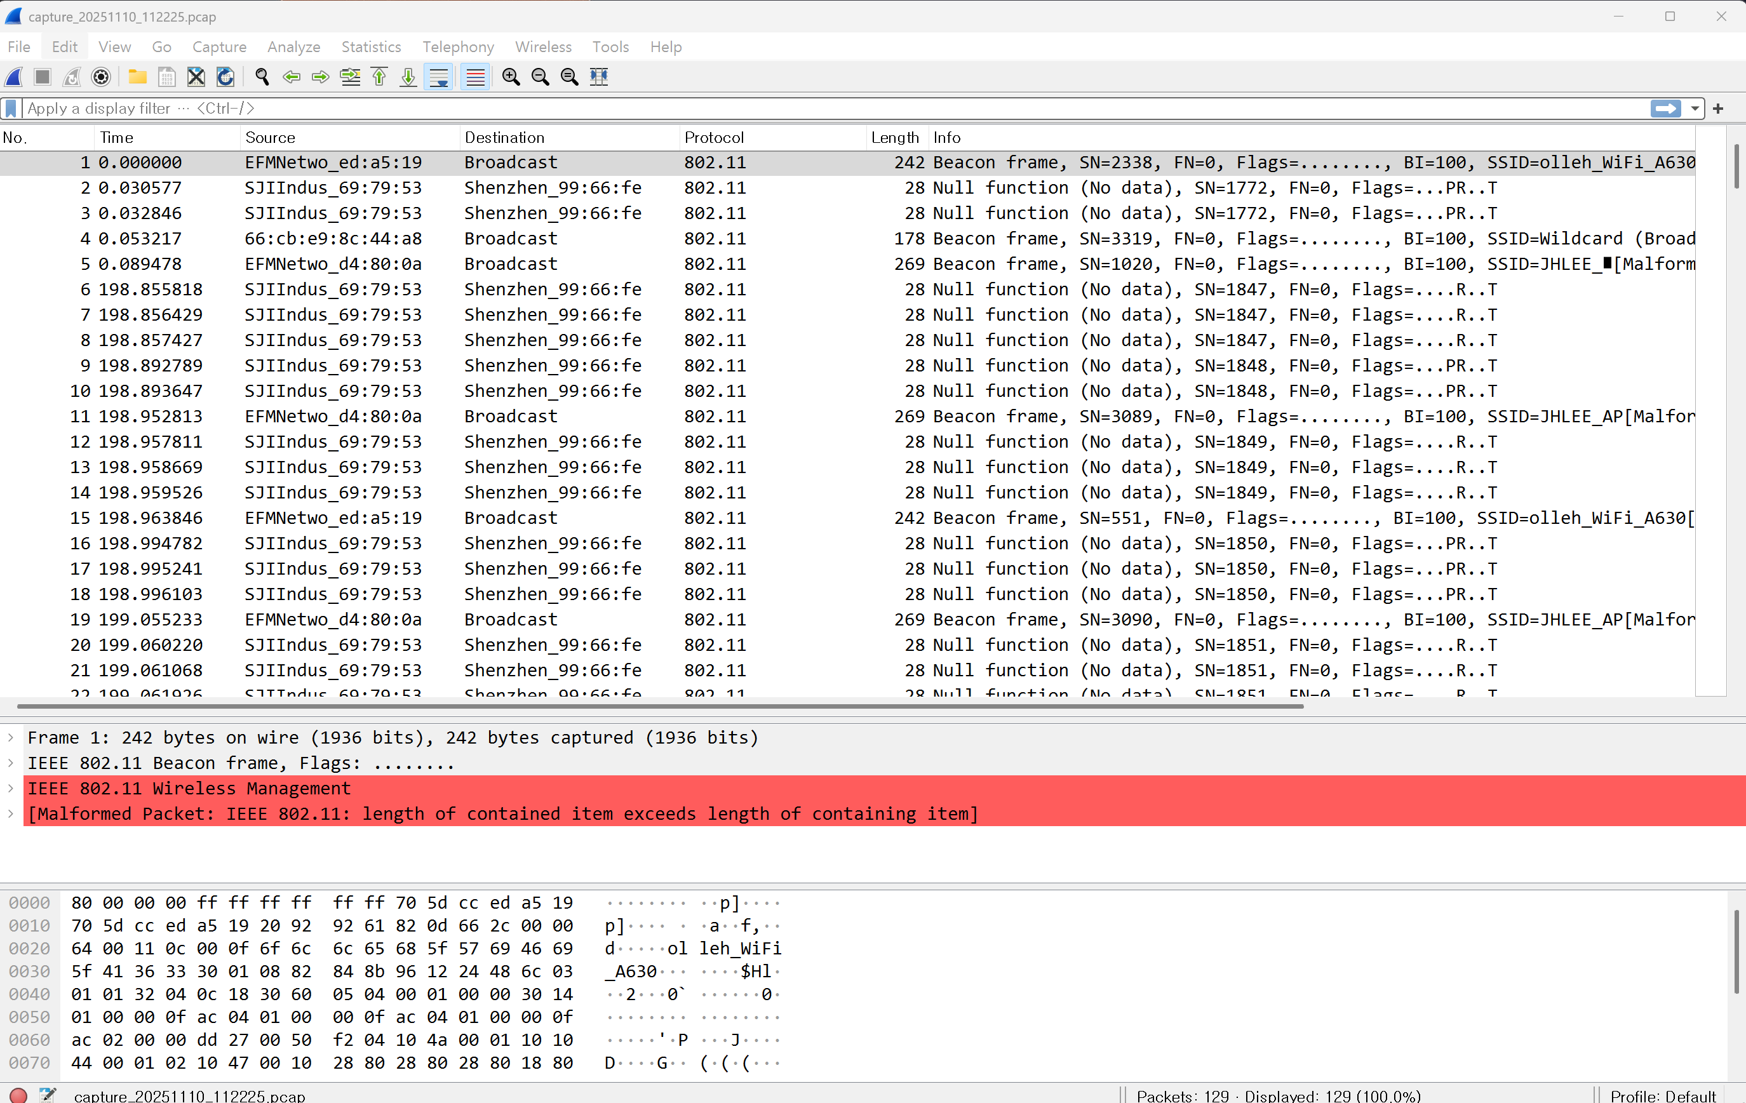Click the find packet magnifier icon

(x=262, y=77)
